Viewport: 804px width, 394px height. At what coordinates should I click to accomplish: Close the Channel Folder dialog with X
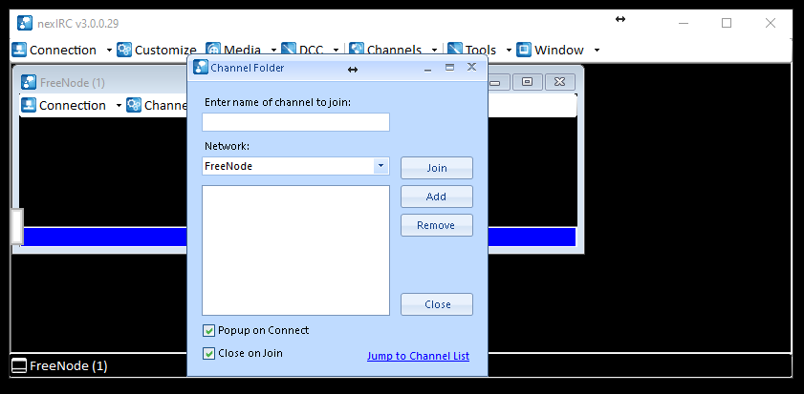[x=471, y=67]
